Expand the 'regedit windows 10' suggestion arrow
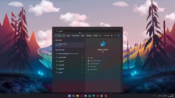 (82, 54)
